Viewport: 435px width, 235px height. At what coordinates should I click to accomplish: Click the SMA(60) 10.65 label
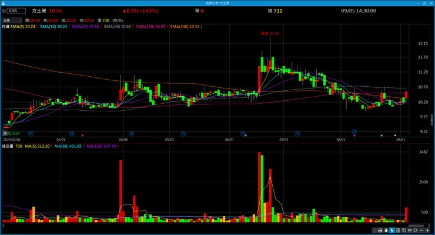(119, 27)
